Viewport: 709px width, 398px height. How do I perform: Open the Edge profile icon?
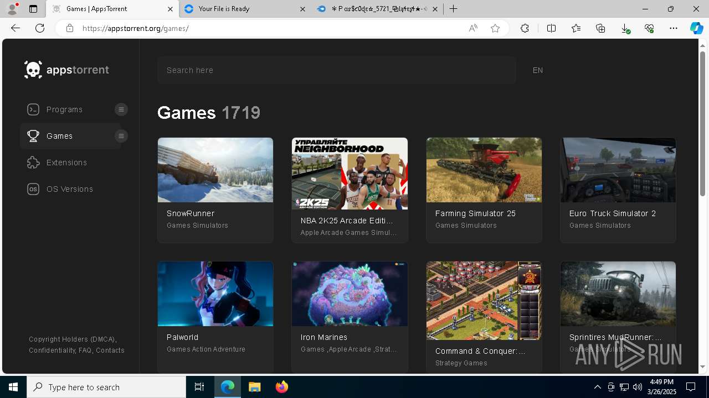click(x=12, y=9)
